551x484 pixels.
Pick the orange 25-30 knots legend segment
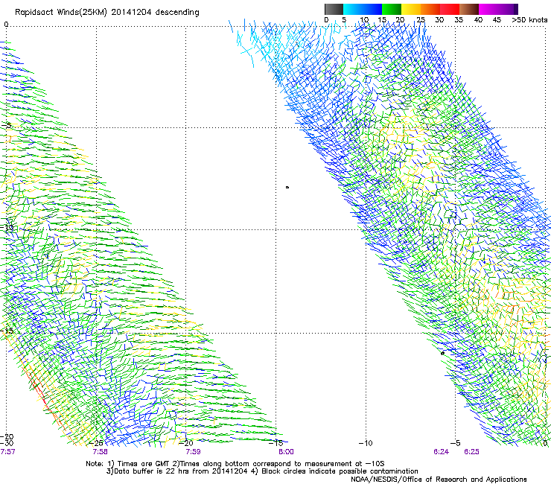430,9
